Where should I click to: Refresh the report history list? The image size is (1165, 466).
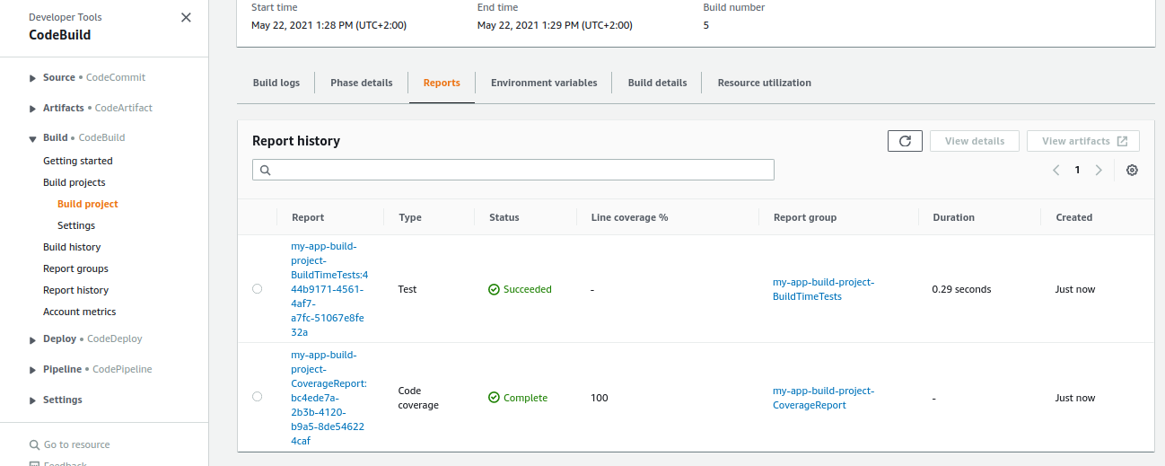[x=905, y=141]
